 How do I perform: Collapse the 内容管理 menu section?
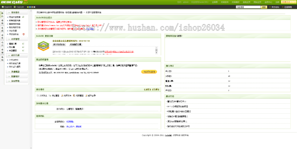pos(17,39)
